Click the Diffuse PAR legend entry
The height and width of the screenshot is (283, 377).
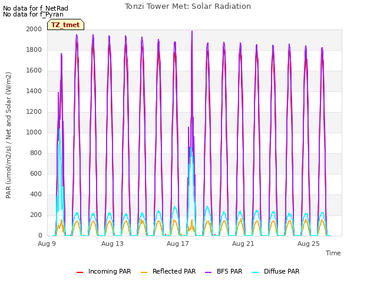tap(276, 271)
